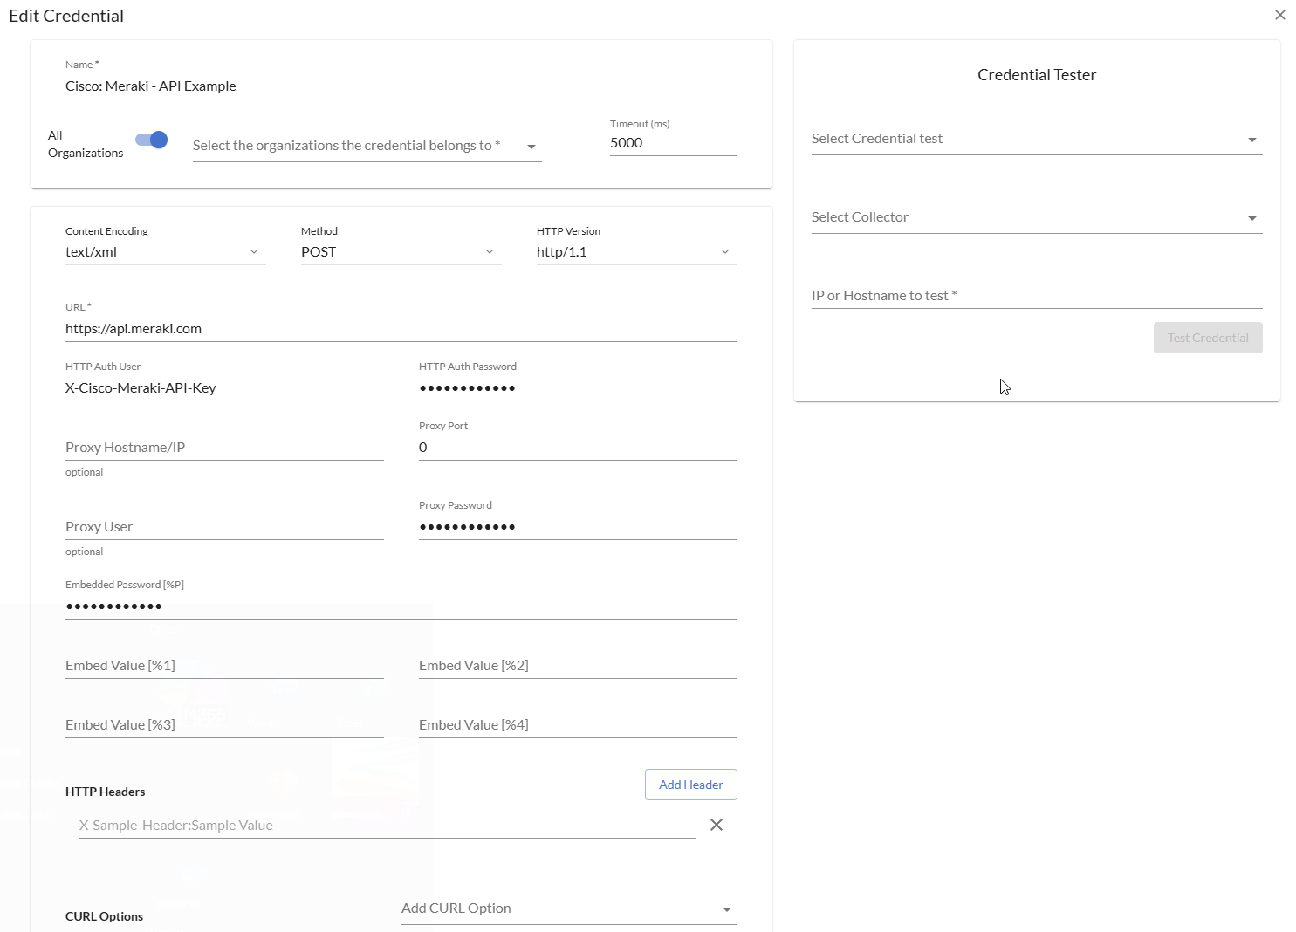Click the Add Header button
The width and height of the screenshot is (1296, 932).
690,785
